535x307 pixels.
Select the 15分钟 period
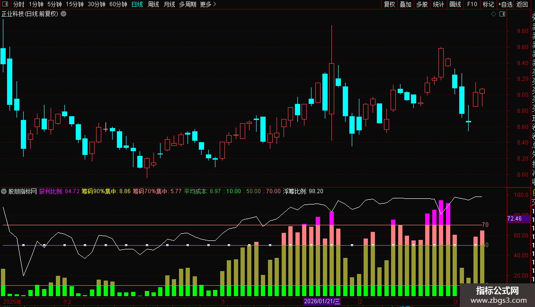pos(74,4)
